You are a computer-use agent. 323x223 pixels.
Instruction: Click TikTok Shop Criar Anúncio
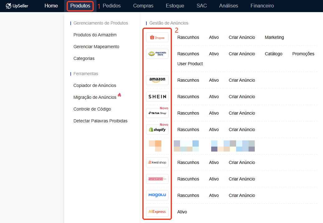click(x=242, y=113)
